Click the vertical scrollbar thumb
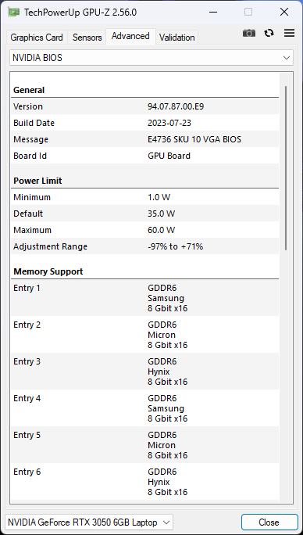This screenshot has height=535, width=303. [286, 168]
